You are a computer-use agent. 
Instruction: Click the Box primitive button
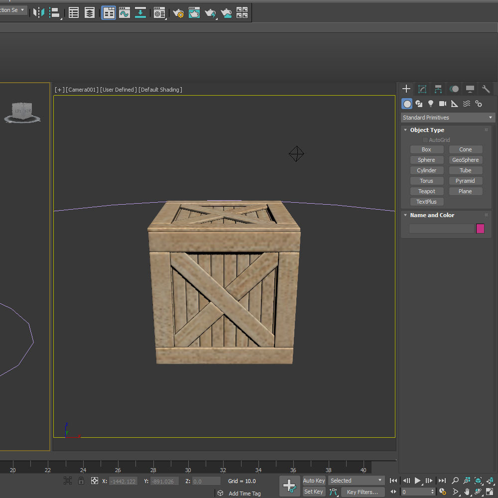point(427,149)
